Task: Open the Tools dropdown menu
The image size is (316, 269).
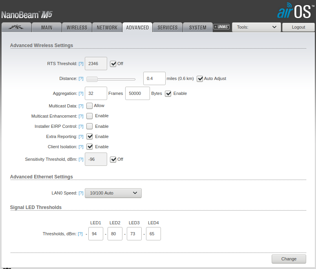Action: (256, 27)
